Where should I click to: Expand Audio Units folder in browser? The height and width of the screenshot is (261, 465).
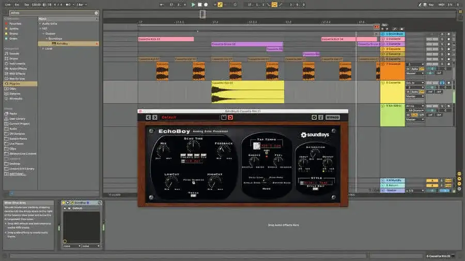[40, 23]
